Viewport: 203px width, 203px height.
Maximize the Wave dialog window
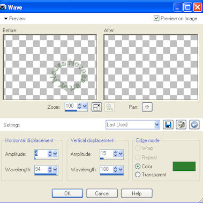tap(187, 7)
